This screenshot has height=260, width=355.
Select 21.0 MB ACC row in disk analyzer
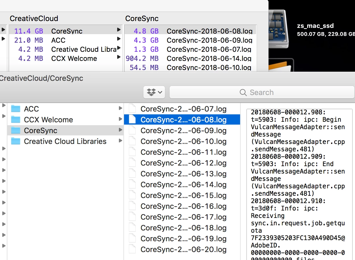(65, 40)
